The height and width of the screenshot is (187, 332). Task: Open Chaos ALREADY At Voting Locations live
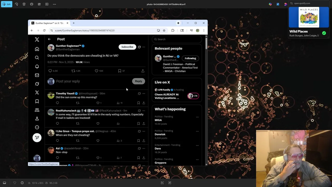(x=167, y=96)
